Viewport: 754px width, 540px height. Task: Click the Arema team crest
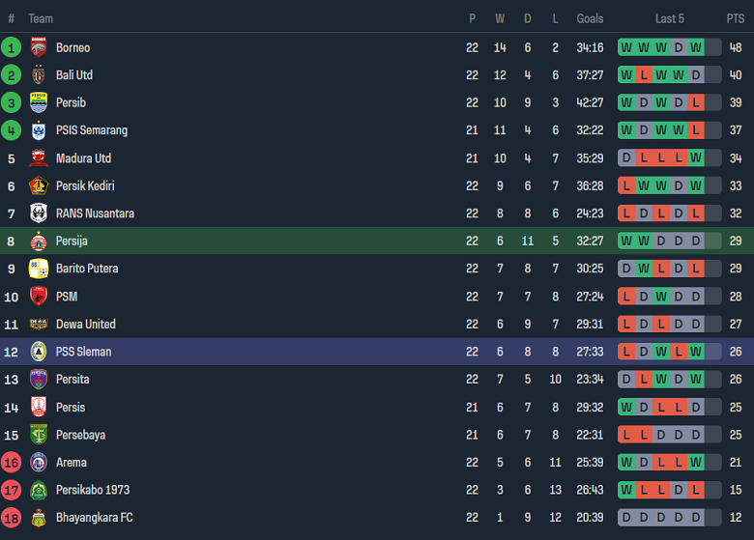pyautogui.click(x=39, y=463)
